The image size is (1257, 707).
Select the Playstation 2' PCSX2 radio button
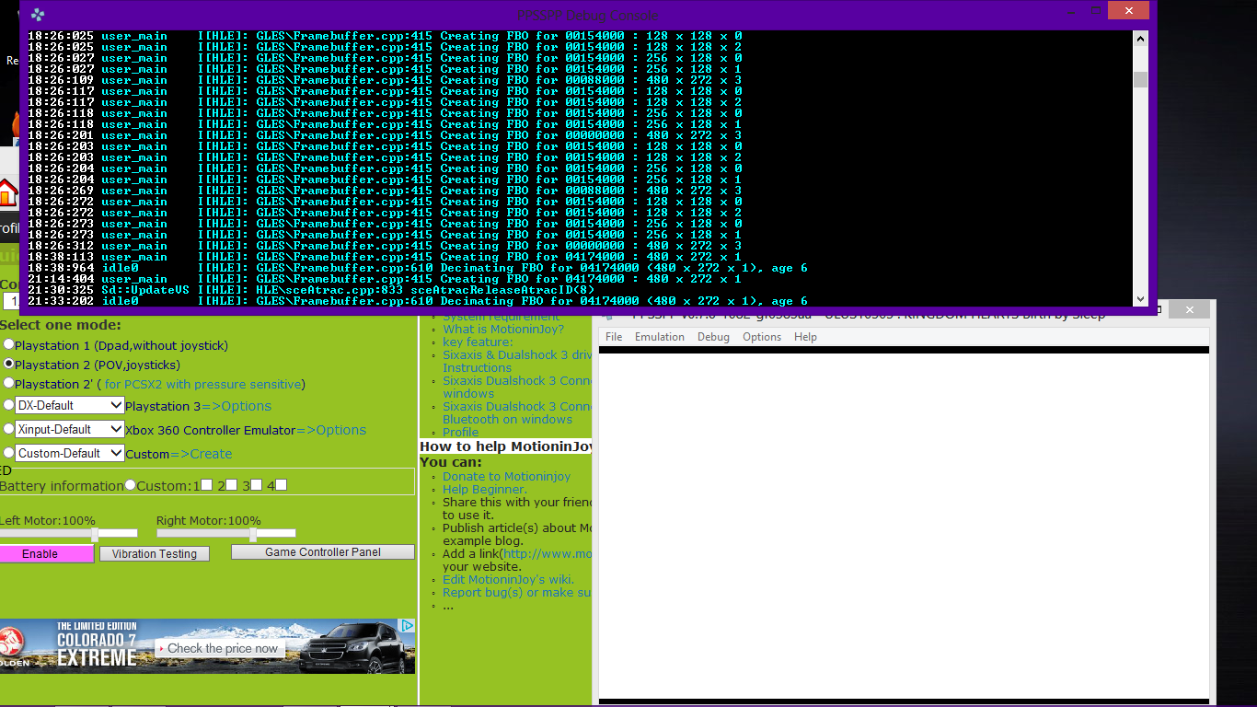point(8,383)
